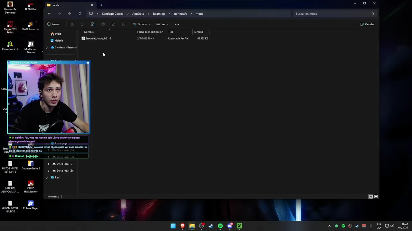Expand chevron after Roaming breadcrumb

[x=169, y=14]
